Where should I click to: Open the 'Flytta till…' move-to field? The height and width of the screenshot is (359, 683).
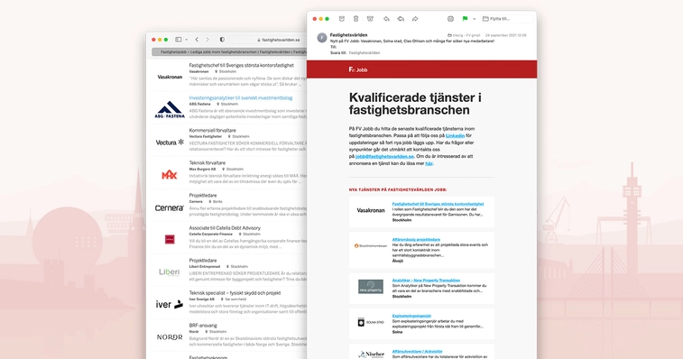(507, 19)
